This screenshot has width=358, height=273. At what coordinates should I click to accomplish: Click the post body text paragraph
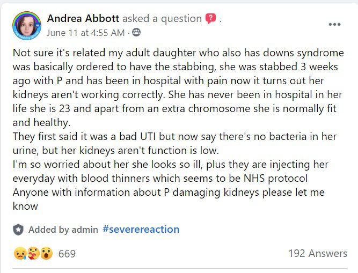178,129
